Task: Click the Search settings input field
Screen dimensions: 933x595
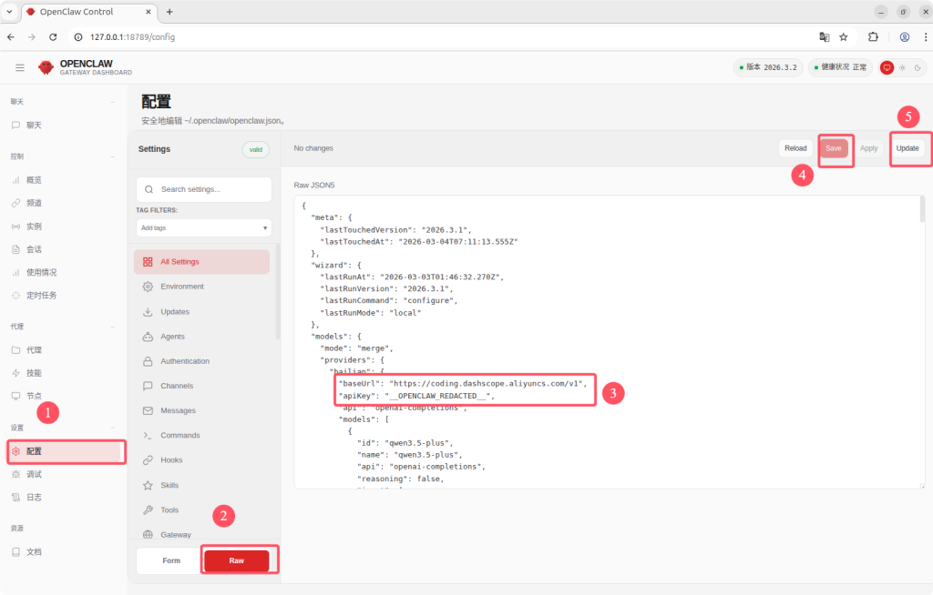Action: pyautogui.click(x=210, y=189)
